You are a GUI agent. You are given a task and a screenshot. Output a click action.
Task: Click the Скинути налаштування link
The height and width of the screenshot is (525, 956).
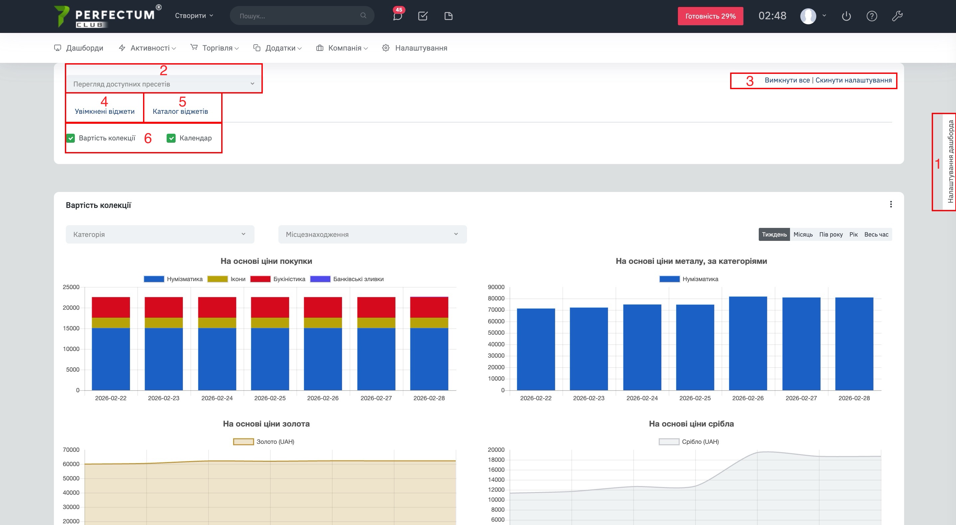point(853,80)
